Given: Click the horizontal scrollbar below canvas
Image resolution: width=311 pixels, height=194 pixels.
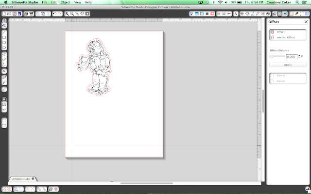Looking at the screenshot, I should [147, 183].
